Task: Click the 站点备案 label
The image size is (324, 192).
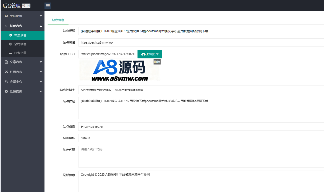Action: (x=69, y=127)
